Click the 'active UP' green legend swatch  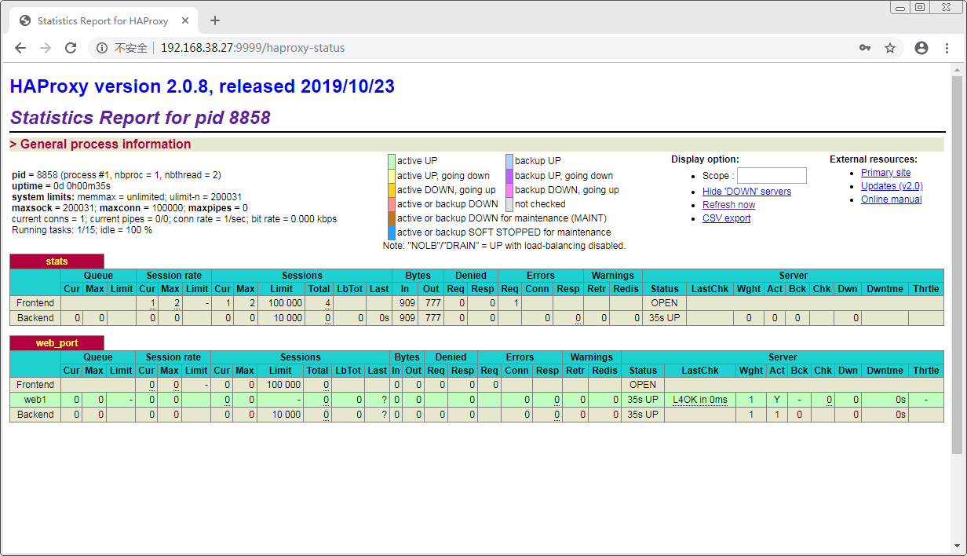(392, 161)
